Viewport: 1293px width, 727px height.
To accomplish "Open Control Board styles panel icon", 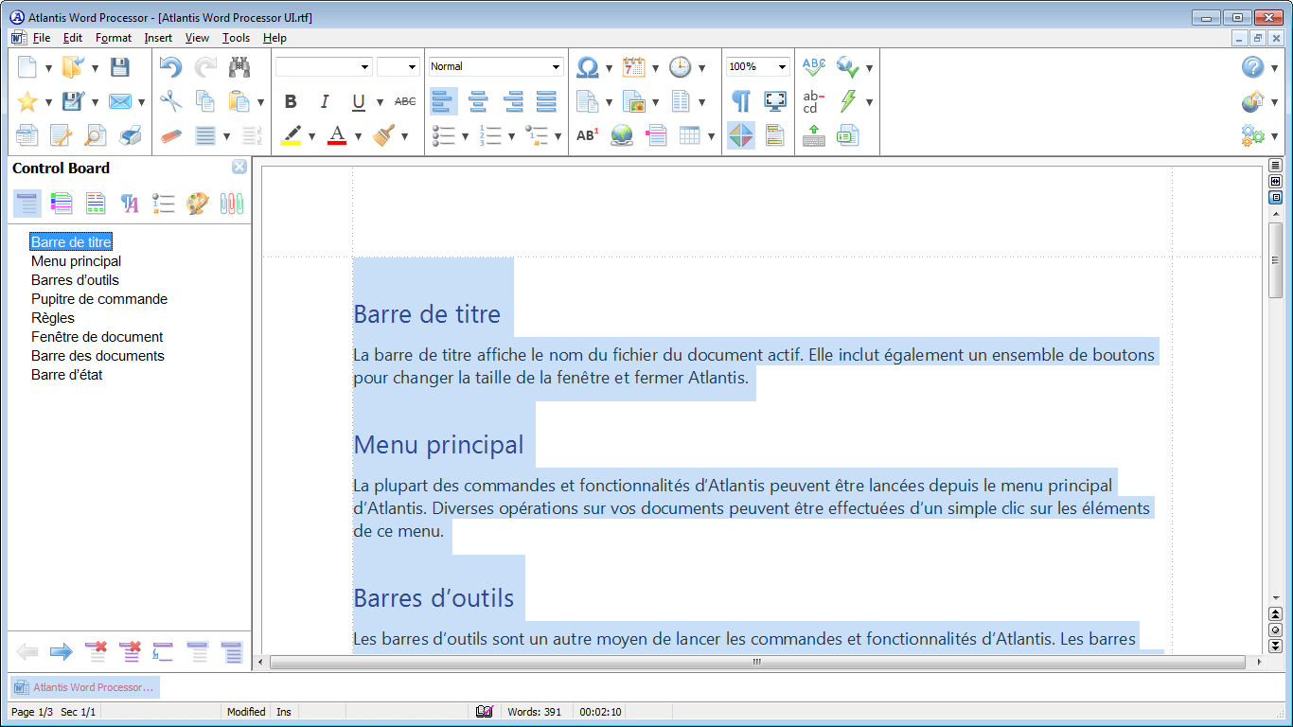I will 130,204.
